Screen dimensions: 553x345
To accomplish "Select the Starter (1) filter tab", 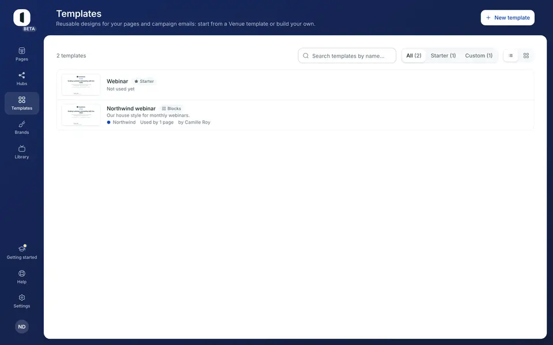I will click(x=443, y=56).
